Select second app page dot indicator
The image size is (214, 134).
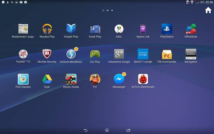pyautogui.click(x=112, y=10)
